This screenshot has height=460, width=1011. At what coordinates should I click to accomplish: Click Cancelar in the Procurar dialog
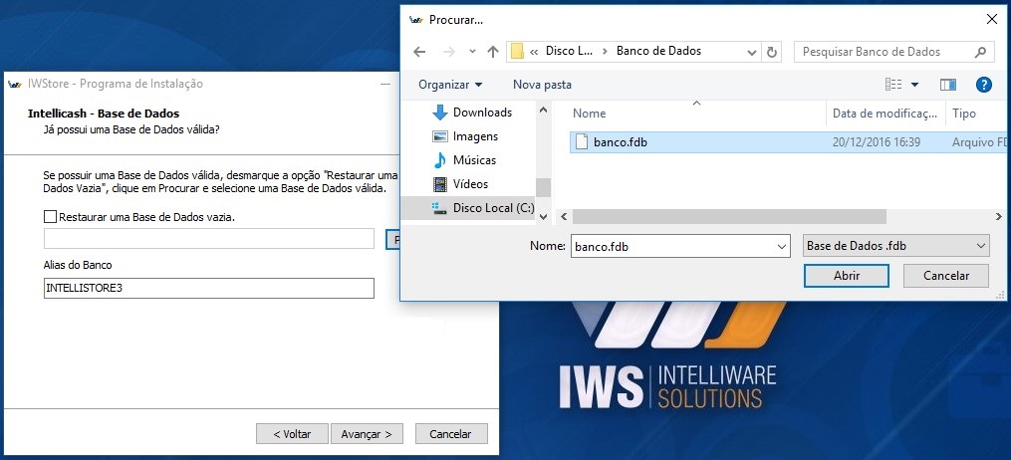(x=946, y=276)
